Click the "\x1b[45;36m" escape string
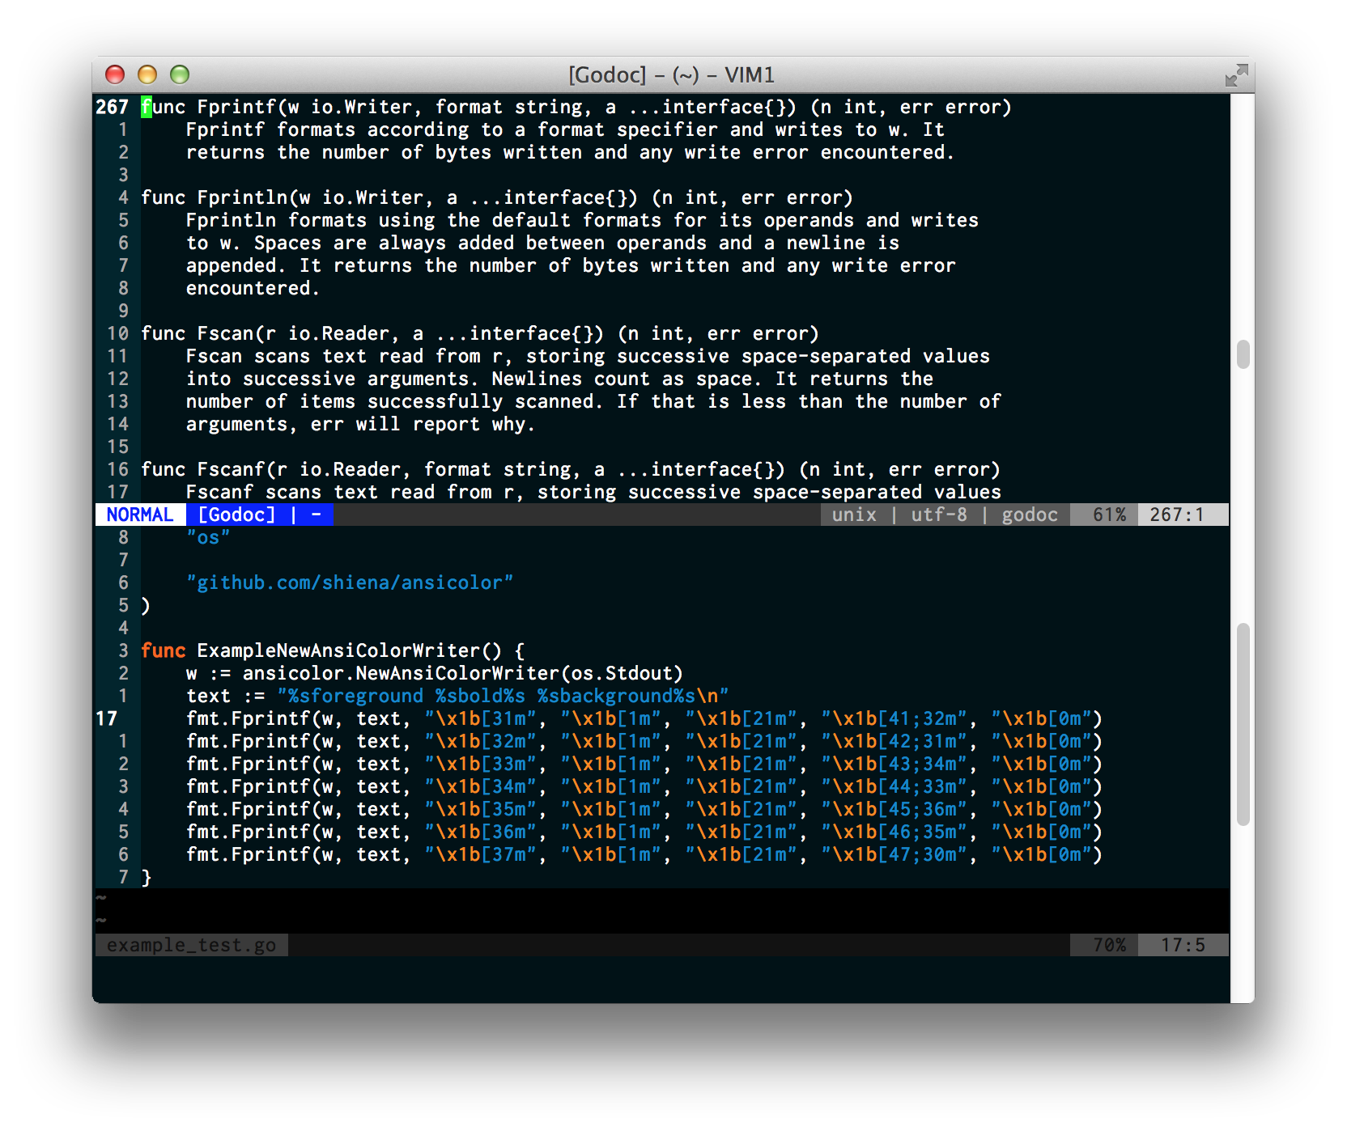This screenshot has width=1347, height=1131. (x=894, y=809)
